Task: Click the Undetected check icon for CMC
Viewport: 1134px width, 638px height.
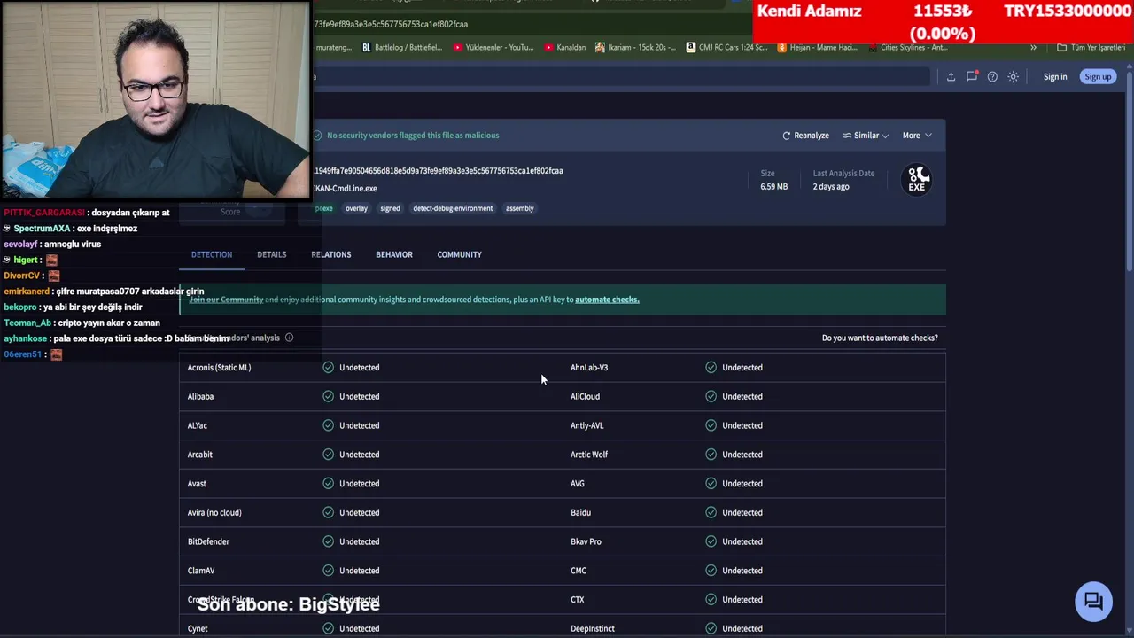Action: [711, 571]
